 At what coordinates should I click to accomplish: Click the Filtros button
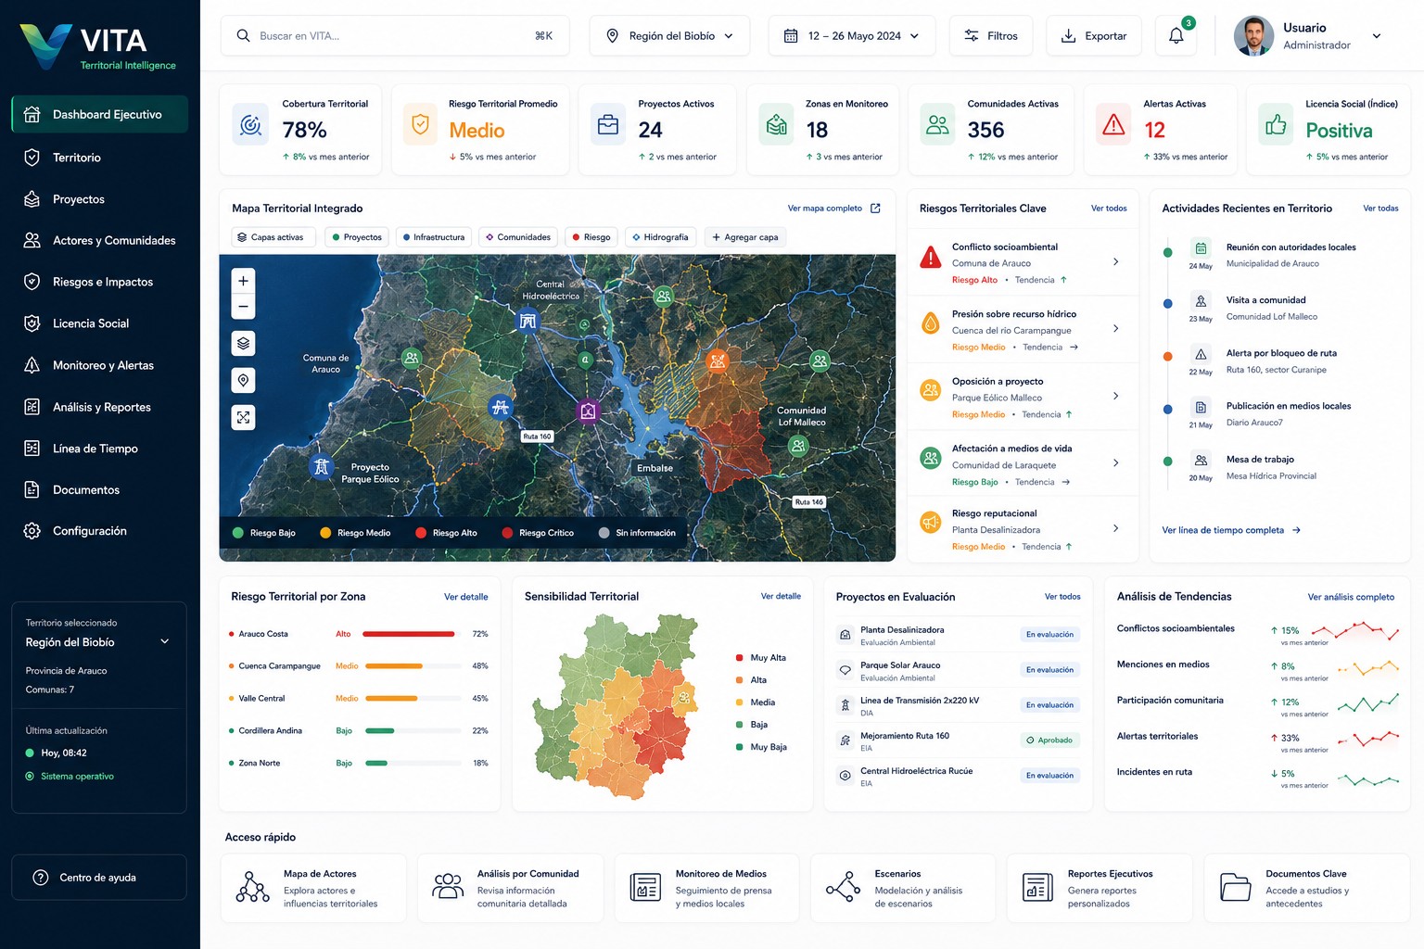[991, 36]
